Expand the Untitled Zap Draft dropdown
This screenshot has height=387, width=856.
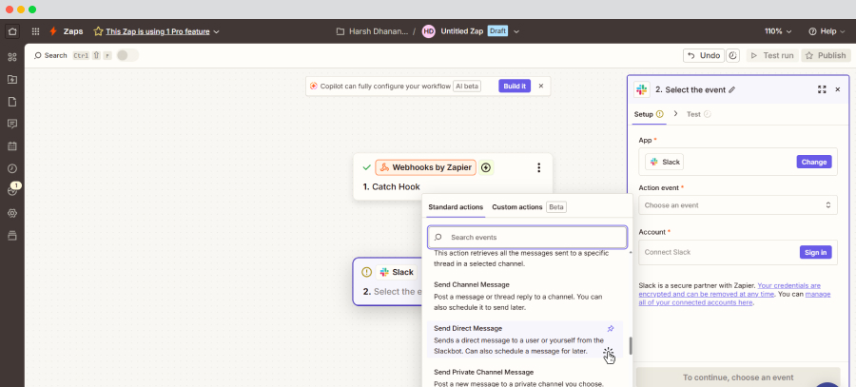click(x=517, y=31)
